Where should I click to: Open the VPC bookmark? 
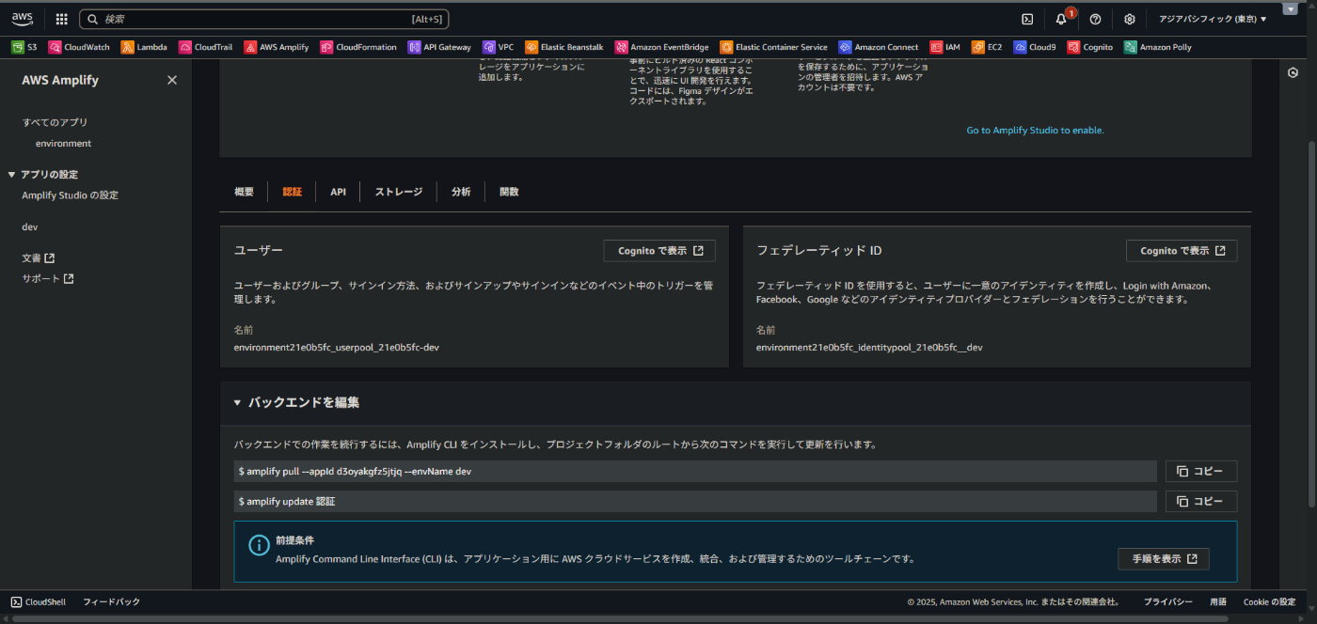[499, 47]
